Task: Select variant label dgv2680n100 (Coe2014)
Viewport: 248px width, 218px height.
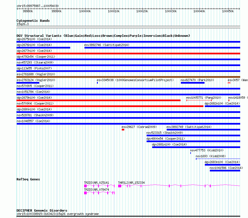Action: [x=34, y=109]
